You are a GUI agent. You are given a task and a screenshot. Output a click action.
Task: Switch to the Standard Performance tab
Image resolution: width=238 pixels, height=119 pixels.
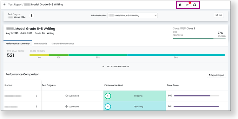click(63, 43)
